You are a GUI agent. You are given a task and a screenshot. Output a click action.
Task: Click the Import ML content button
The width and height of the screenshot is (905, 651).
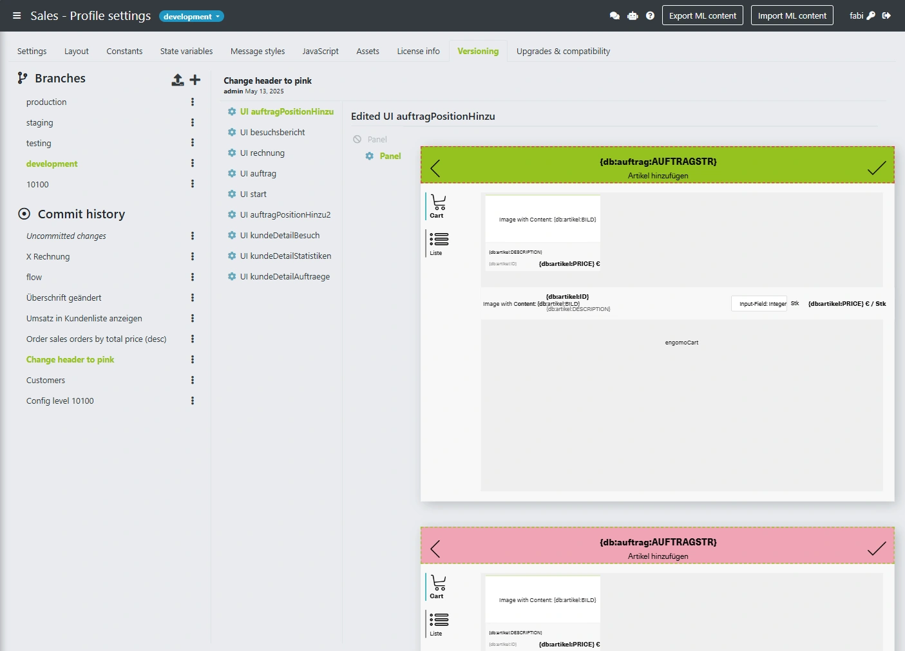coord(792,15)
